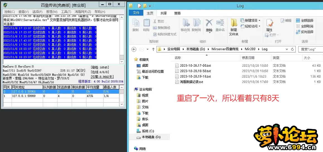The height and width of the screenshot is (152, 323).
Task: Click the folder icon in quick access toolbar
Action: click(x=145, y=6)
